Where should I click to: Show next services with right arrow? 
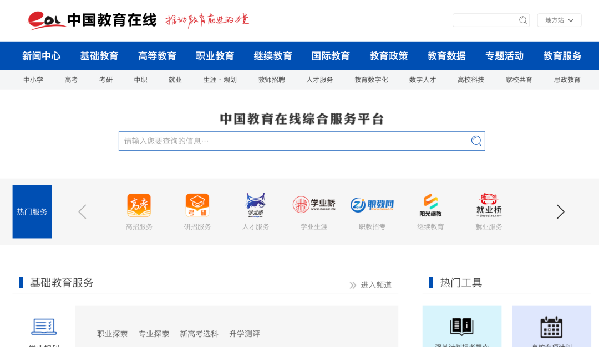click(x=560, y=211)
